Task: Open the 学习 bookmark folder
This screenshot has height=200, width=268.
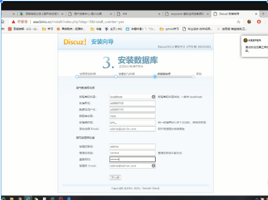Action: [x=47, y=29]
